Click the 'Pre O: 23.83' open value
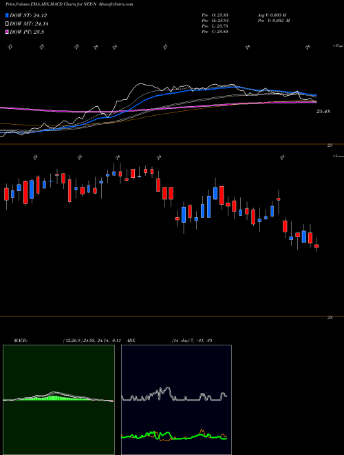344x455 pixels. [215, 15]
